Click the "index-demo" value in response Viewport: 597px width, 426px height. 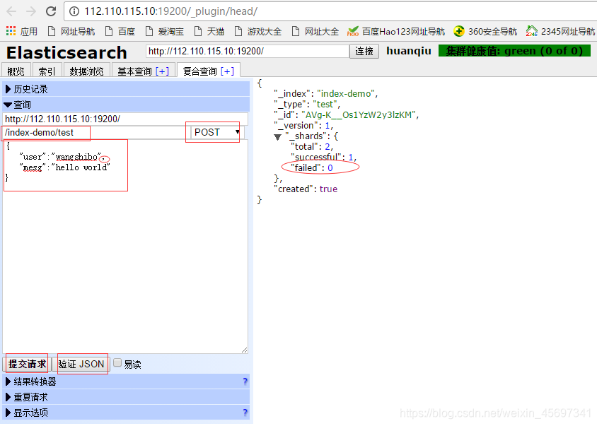pyautogui.click(x=346, y=93)
